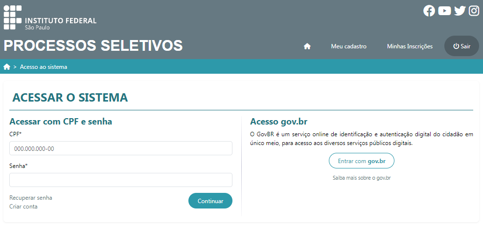Open Meu cadastro menu item
Image resolution: width=483 pixels, height=229 pixels.
[x=349, y=46]
